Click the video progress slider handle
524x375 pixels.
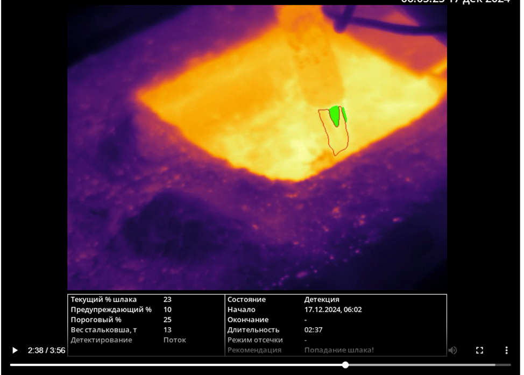click(x=345, y=365)
